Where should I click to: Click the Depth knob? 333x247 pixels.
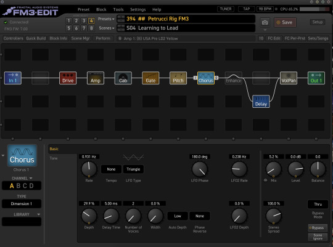click(x=89, y=216)
